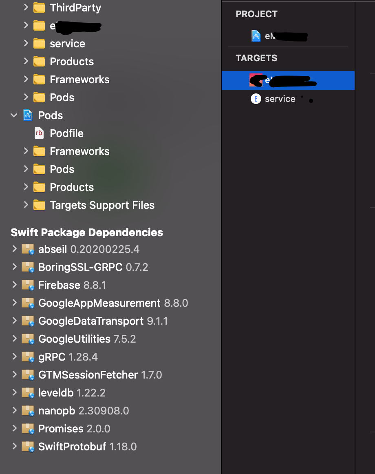Expand the GoogleUtilities package
The width and height of the screenshot is (375, 474).
pos(14,339)
